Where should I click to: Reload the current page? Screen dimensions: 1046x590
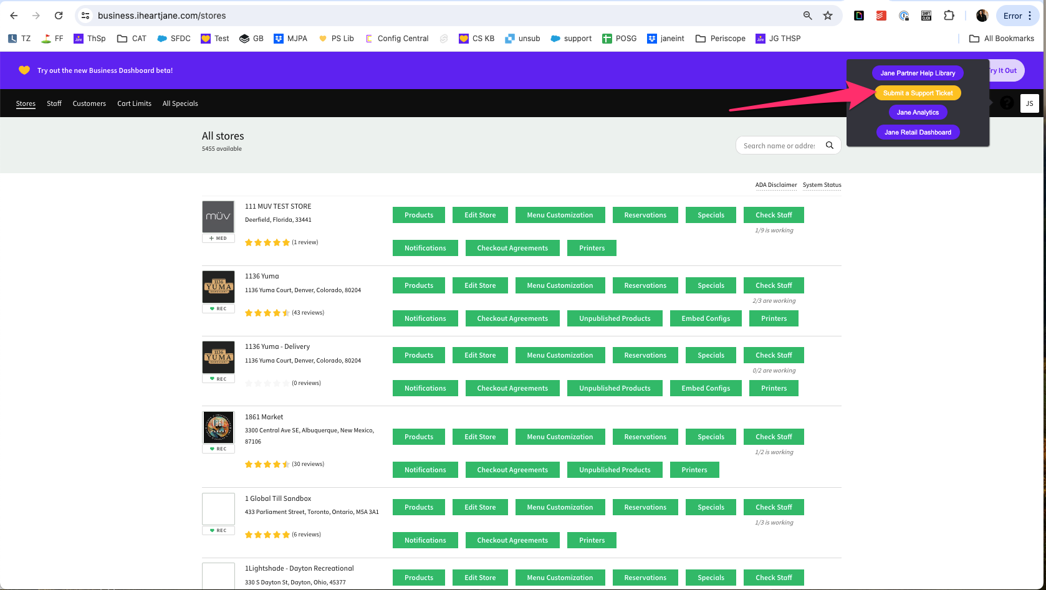pyautogui.click(x=58, y=16)
